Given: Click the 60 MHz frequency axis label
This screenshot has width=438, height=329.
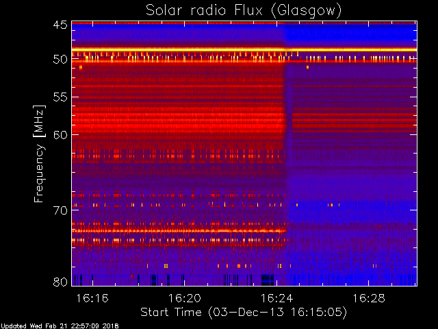Looking at the screenshot, I should [x=60, y=134].
